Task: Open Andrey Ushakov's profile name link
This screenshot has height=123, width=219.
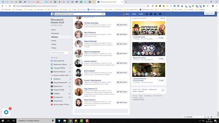Action: pyautogui.click(x=90, y=61)
